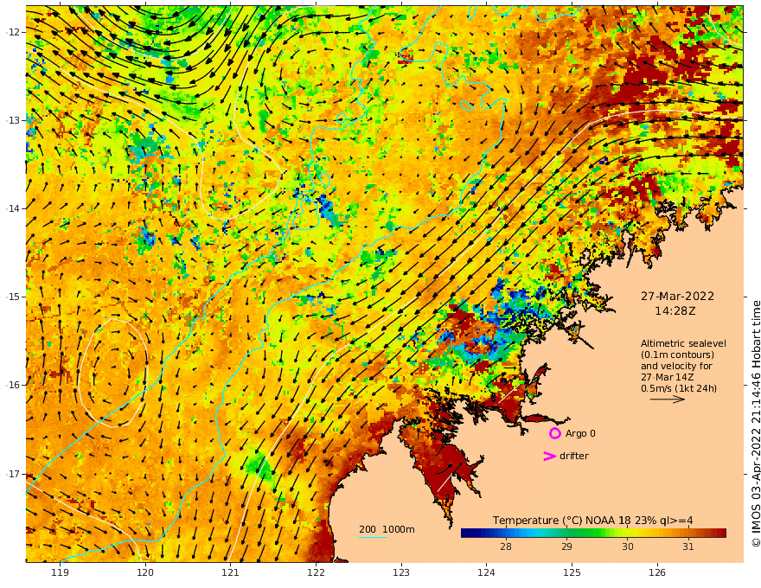The width and height of the screenshot is (761, 588).
Task: Click the 'Argo 0' legend label
Action: (x=580, y=433)
